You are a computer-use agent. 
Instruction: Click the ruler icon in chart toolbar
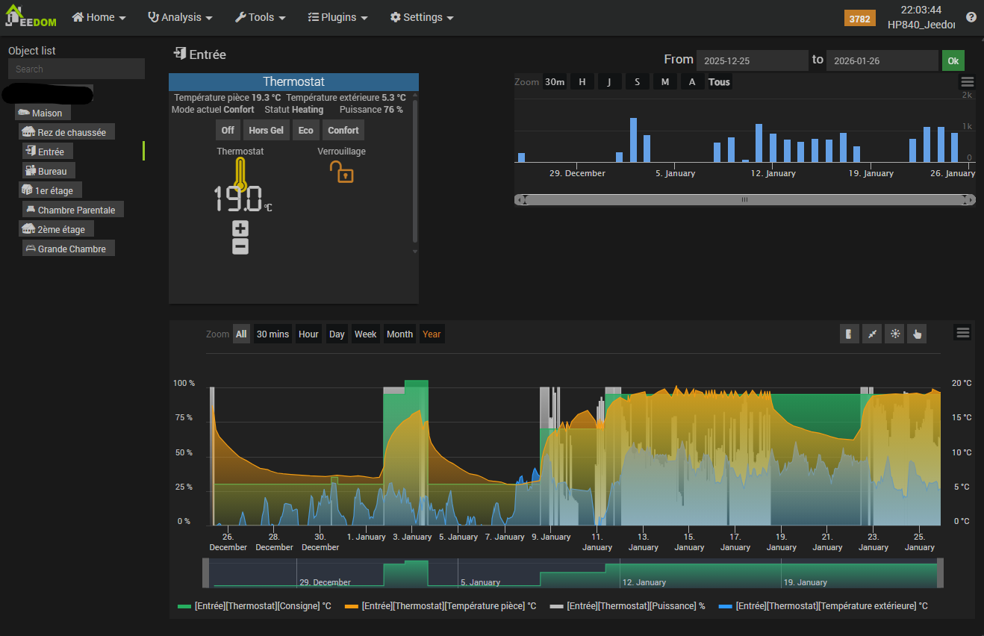pyautogui.click(x=849, y=334)
